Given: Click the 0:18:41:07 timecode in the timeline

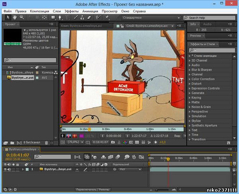Looking at the screenshot, I should [18, 155].
